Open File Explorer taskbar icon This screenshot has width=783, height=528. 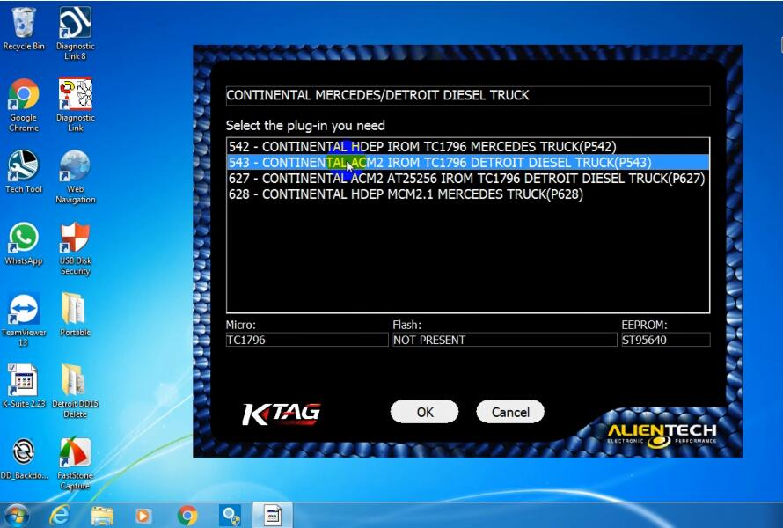pyautogui.click(x=102, y=516)
